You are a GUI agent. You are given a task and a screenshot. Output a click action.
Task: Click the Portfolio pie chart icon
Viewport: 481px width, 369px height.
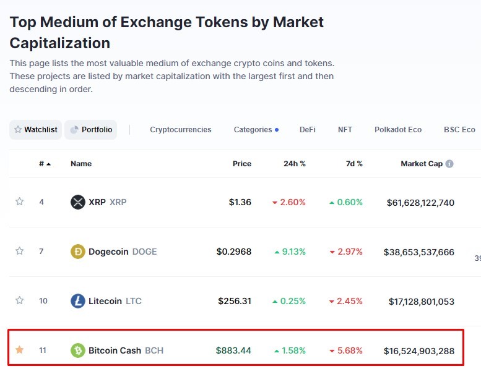pyautogui.click(x=74, y=130)
